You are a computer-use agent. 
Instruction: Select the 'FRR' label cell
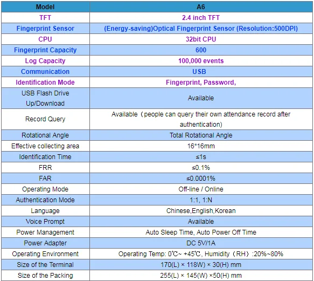coord(45,168)
